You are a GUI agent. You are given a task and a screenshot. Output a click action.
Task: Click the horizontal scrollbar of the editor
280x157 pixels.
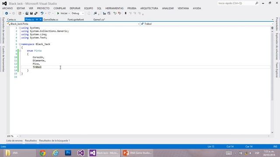tap(144, 136)
